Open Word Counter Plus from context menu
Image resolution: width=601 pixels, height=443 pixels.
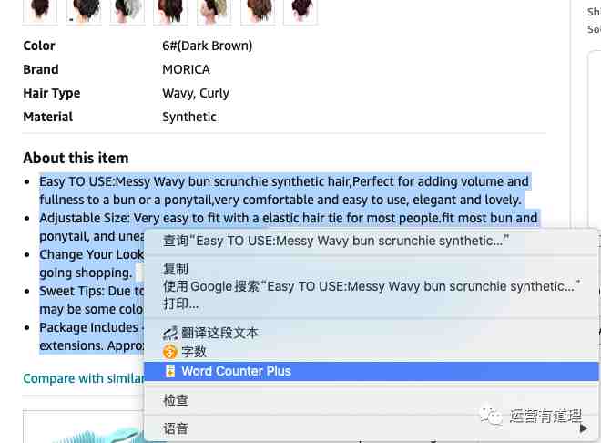tap(371, 371)
